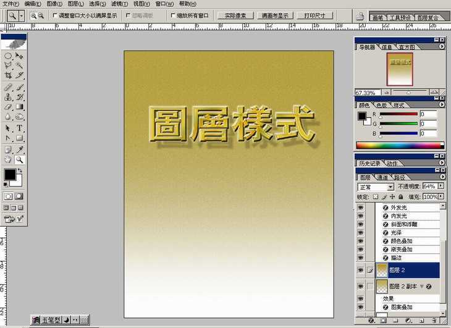Hide the 图层 2 layer visibility eye
This screenshot has height=328, width=451.
point(360,270)
